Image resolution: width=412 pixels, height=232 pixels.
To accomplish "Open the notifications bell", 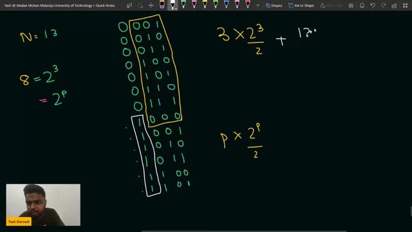I will click(362, 6).
